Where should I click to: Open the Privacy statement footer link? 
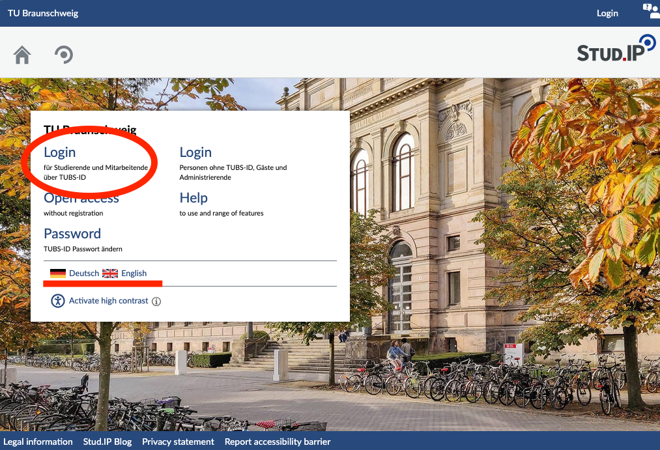coord(178,442)
